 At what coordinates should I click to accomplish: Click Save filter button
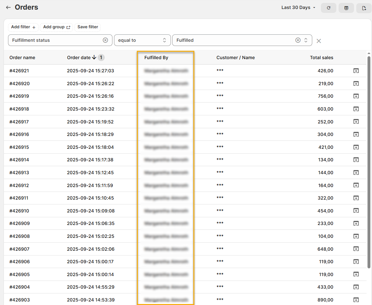(x=88, y=27)
